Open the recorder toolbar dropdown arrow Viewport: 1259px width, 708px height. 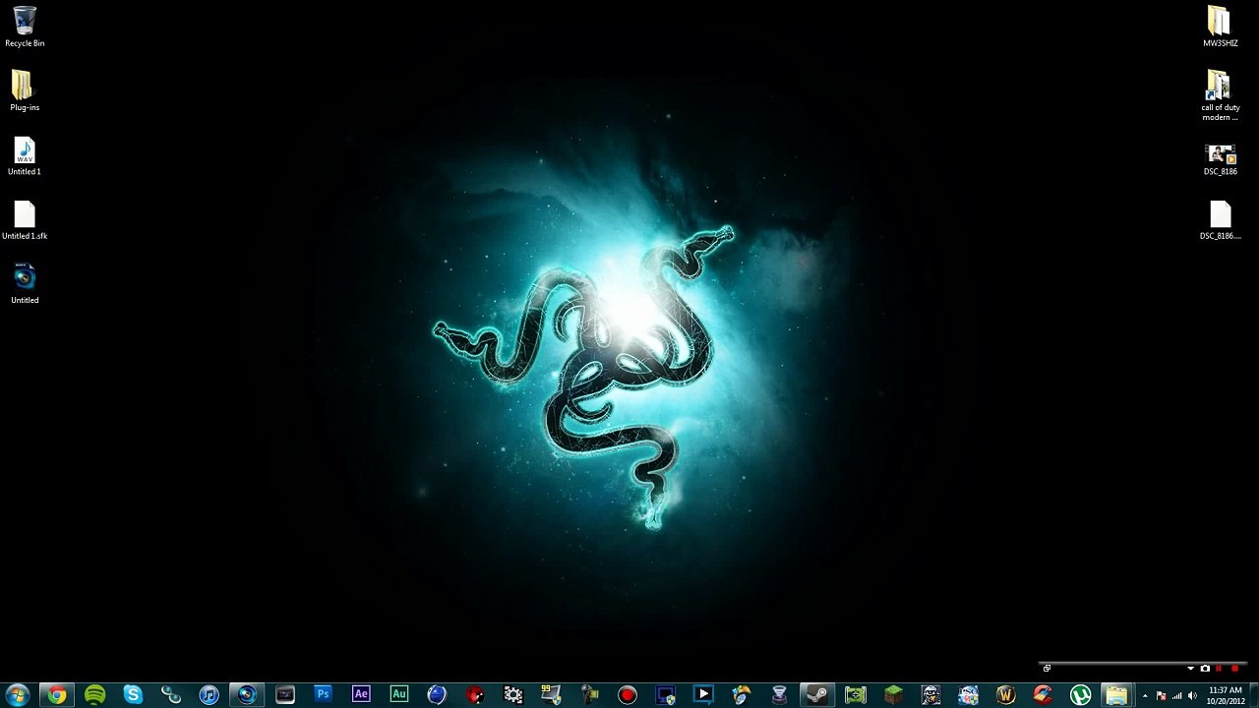coord(1190,669)
